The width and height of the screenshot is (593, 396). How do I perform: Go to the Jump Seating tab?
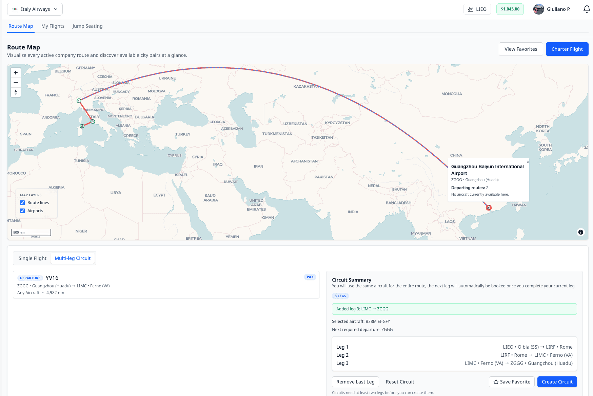(87, 26)
